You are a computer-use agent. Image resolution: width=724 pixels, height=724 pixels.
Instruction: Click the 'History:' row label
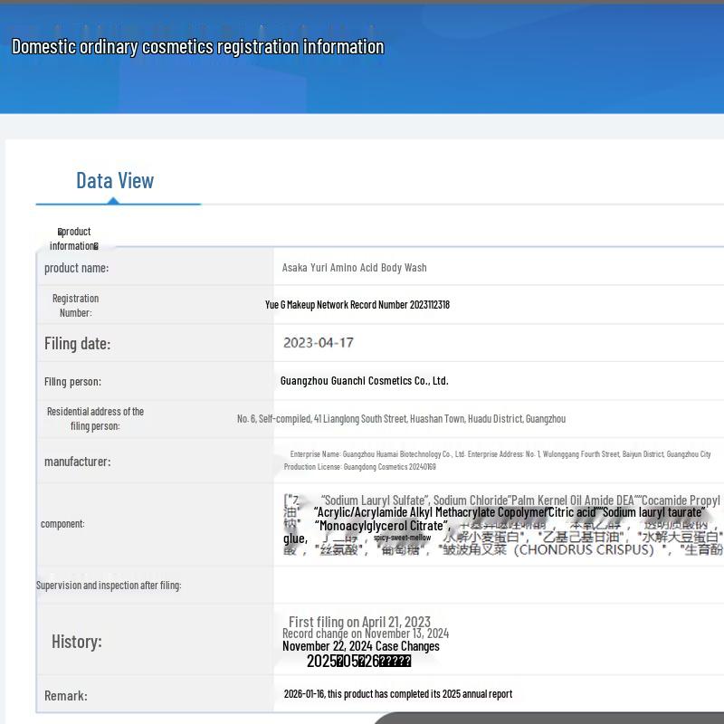point(76,642)
